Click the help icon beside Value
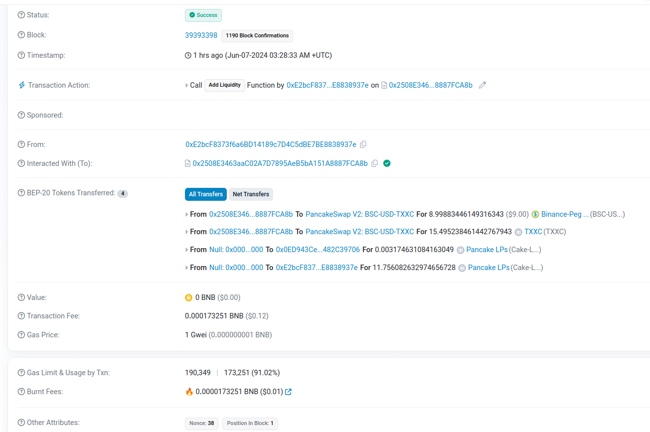 [21, 297]
